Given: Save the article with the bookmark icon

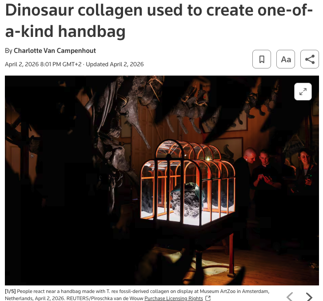Looking at the screenshot, I should pos(262,59).
